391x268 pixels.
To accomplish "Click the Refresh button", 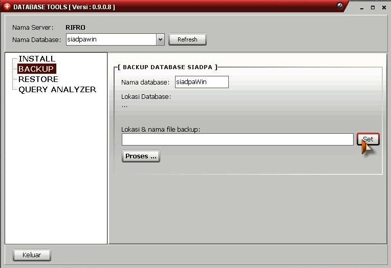I will [x=187, y=39].
